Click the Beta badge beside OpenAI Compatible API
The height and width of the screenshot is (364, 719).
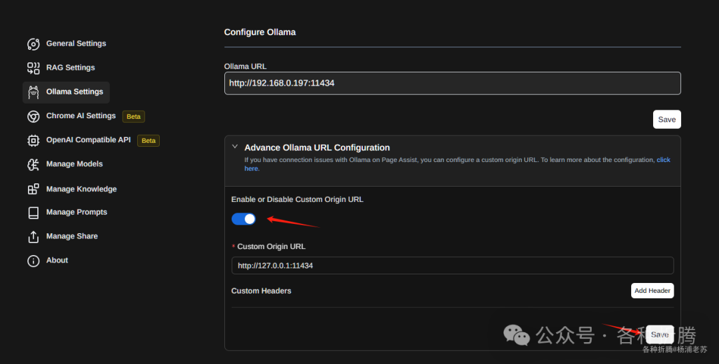pyautogui.click(x=148, y=141)
